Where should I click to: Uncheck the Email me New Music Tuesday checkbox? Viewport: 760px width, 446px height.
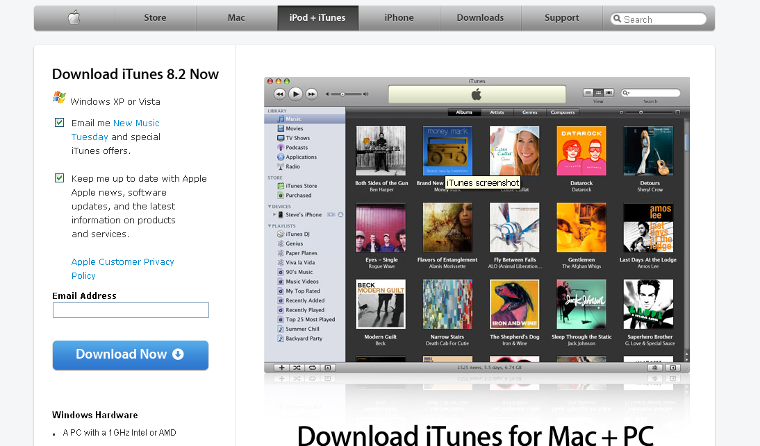[x=59, y=122]
